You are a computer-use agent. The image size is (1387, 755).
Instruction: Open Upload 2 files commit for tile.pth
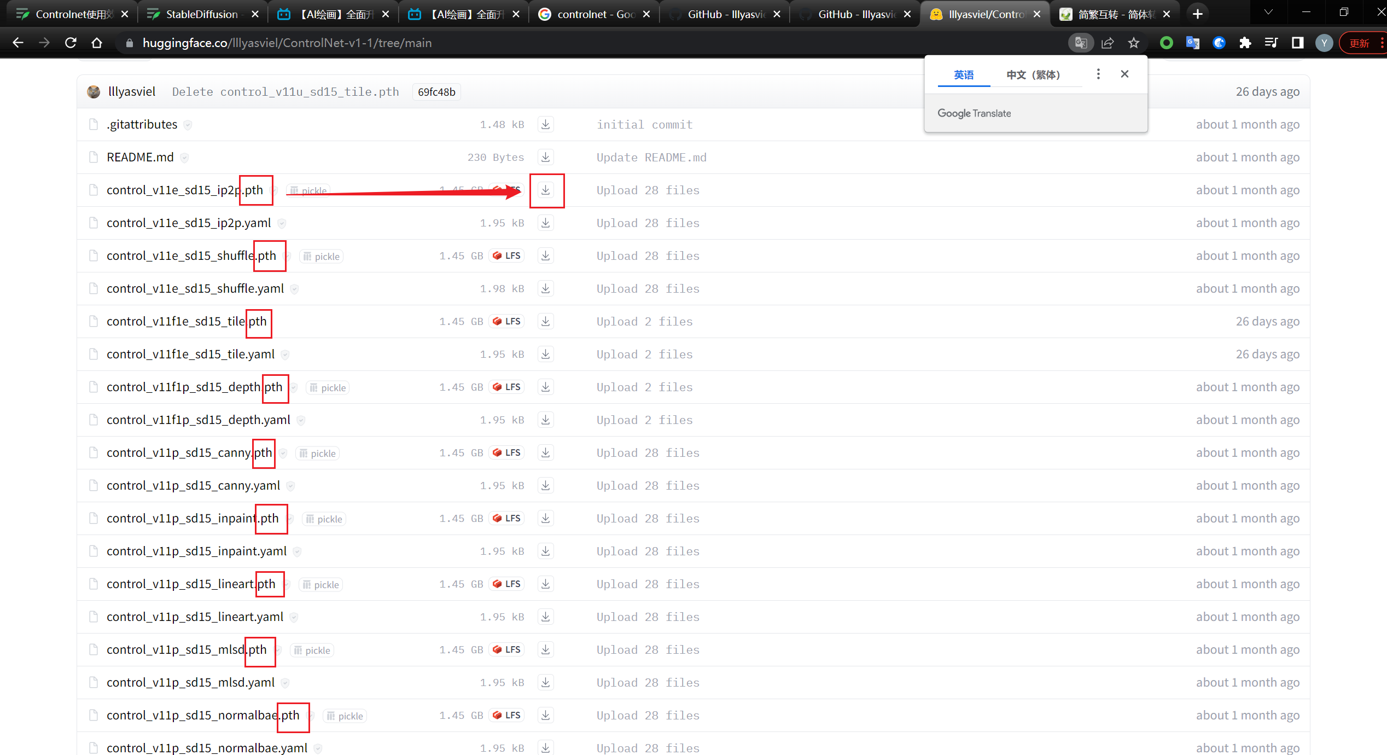click(x=644, y=322)
